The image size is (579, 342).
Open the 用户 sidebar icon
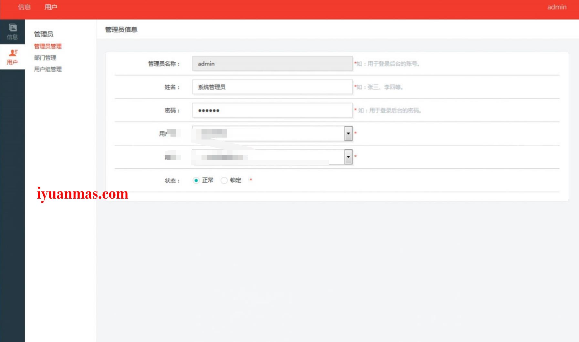12,57
